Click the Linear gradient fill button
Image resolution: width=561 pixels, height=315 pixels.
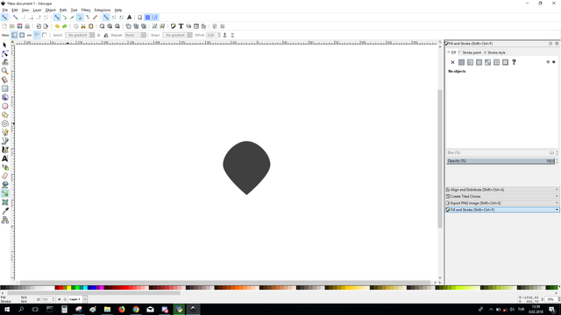[x=470, y=62]
